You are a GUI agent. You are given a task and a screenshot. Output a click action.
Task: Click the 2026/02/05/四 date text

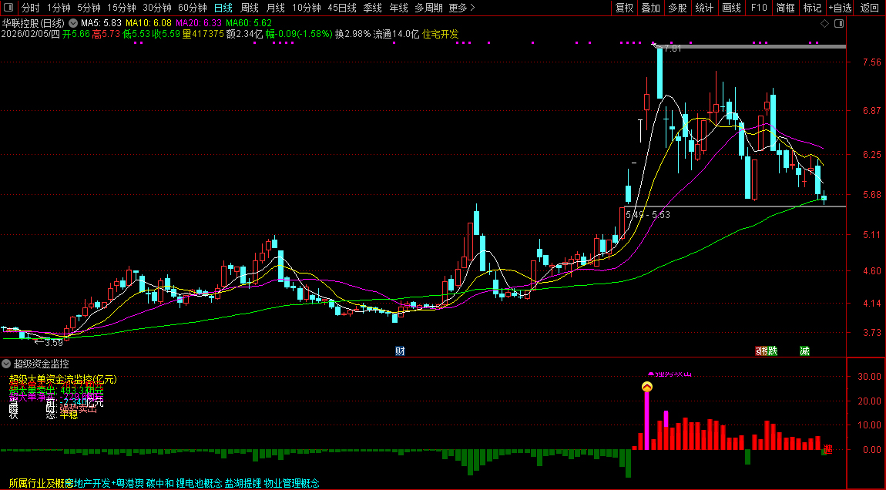[x=31, y=34]
